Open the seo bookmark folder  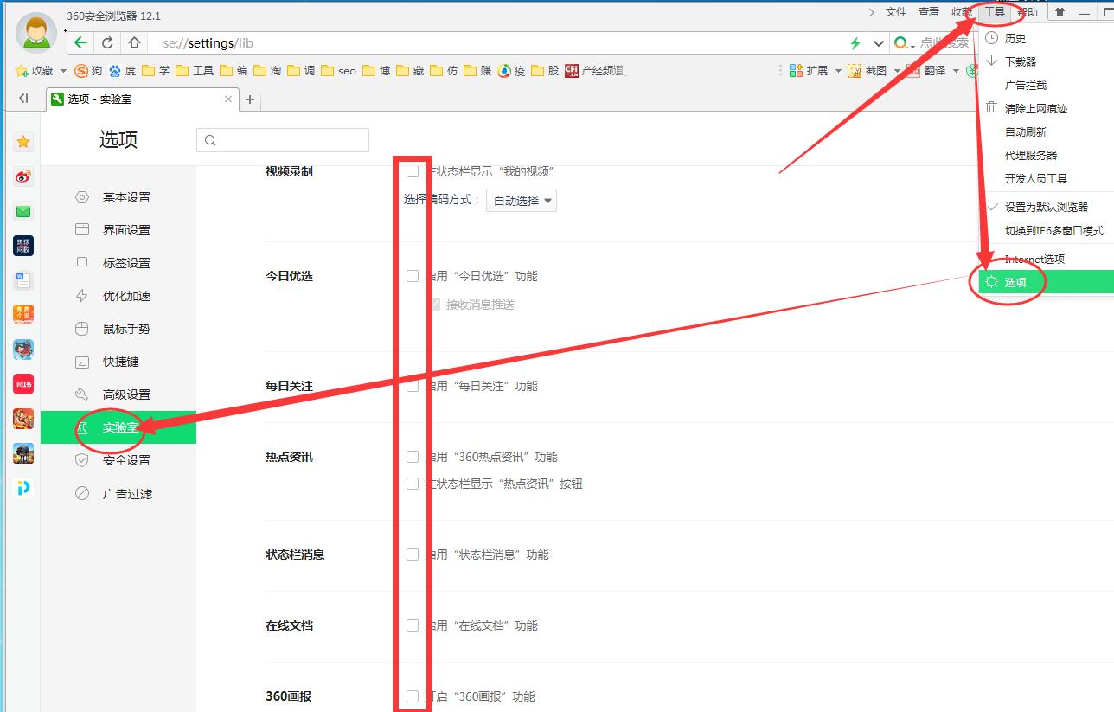pos(339,71)
